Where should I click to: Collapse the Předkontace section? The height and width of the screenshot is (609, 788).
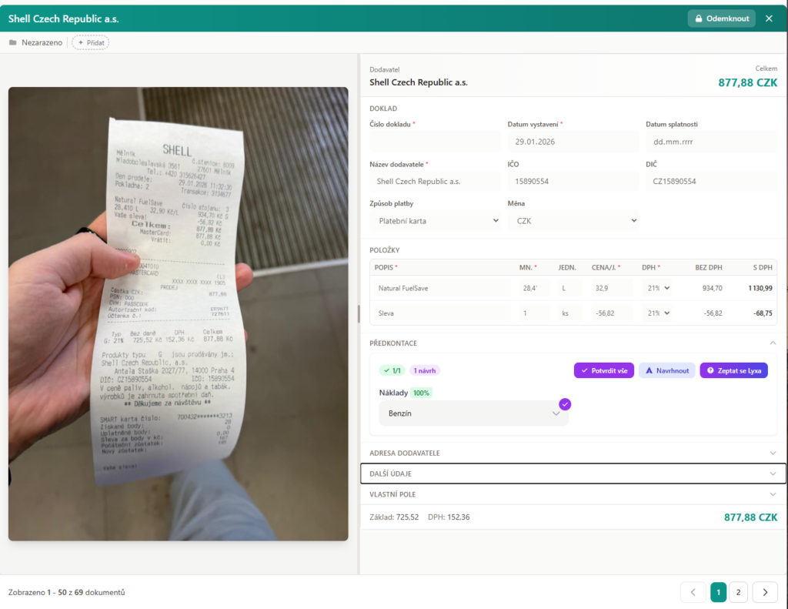[x=773, y=343]
